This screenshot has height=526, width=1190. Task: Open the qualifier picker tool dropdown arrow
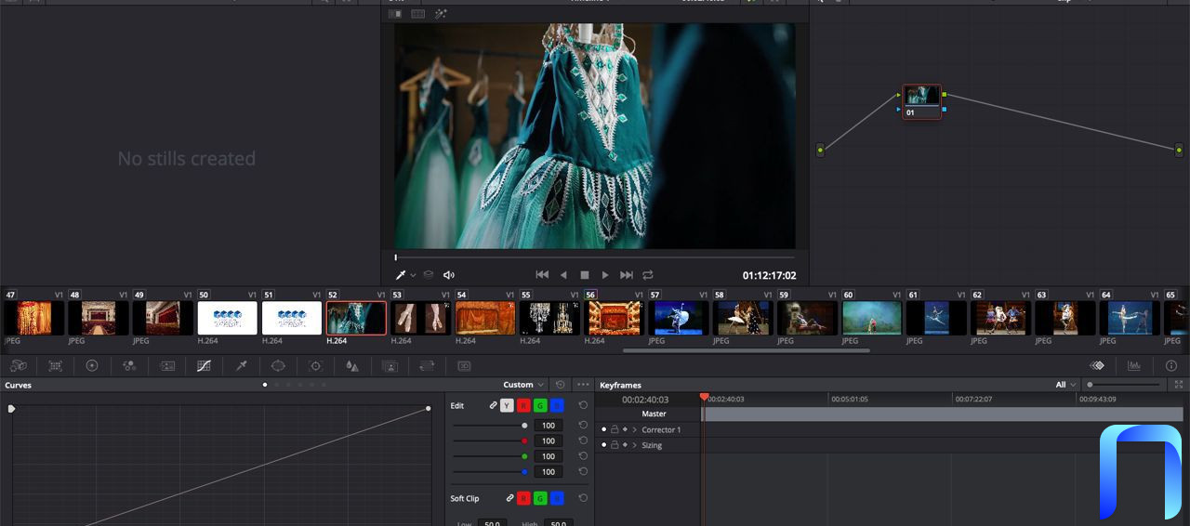click(x=413, y=276)
